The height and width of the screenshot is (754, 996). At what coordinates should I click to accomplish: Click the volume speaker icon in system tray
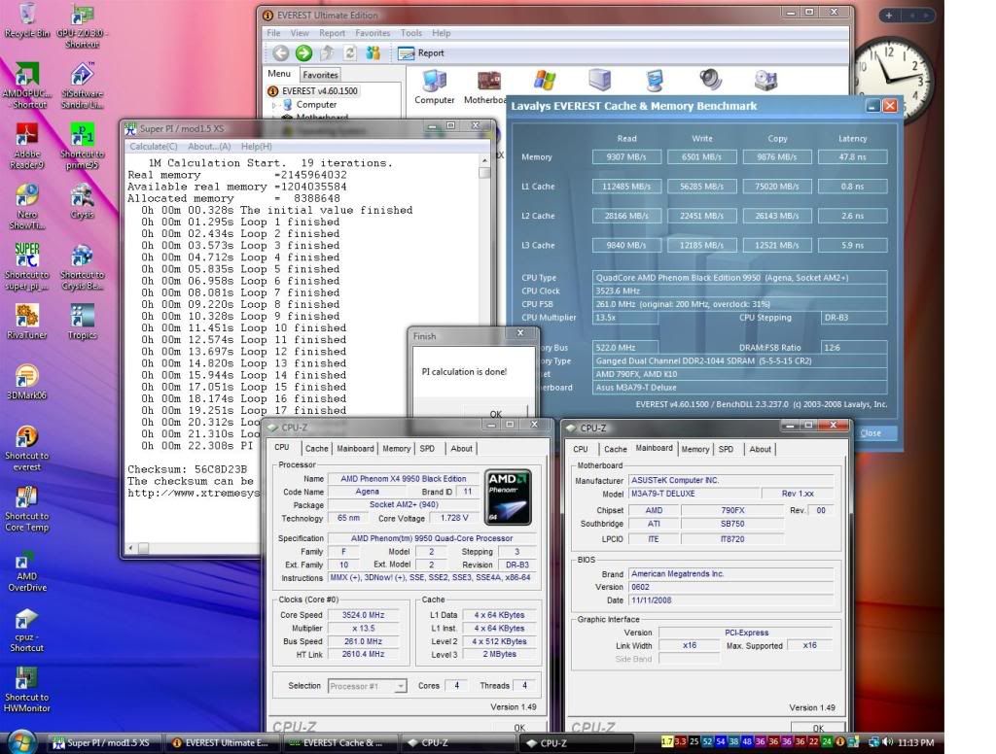[887, 742]
